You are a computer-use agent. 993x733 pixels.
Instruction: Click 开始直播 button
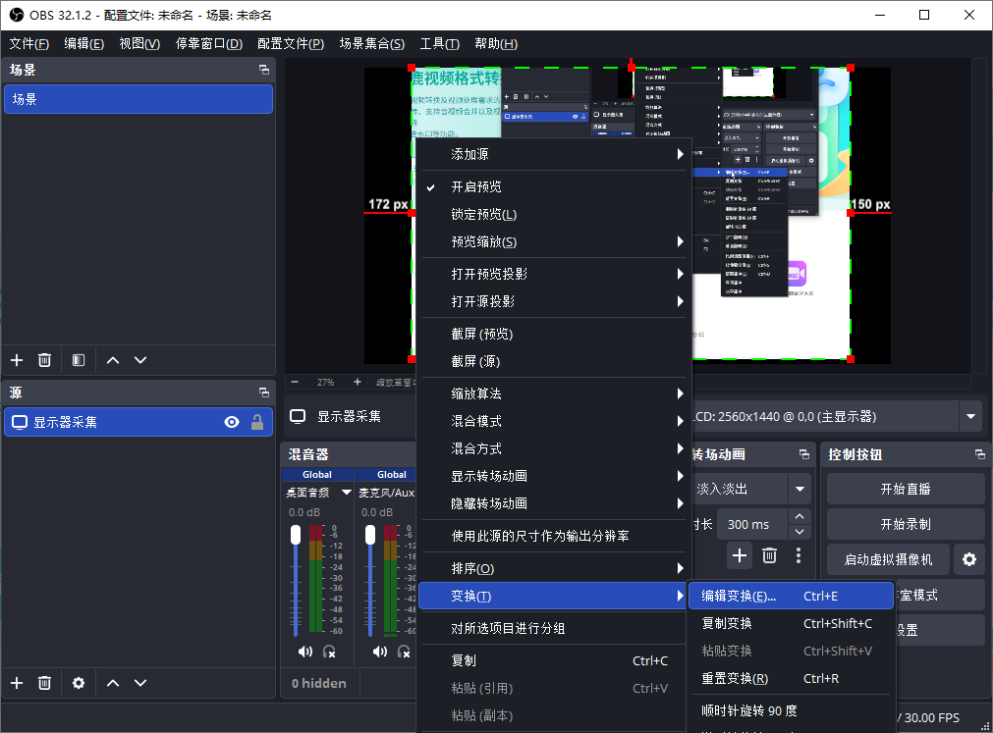point(906,489)
